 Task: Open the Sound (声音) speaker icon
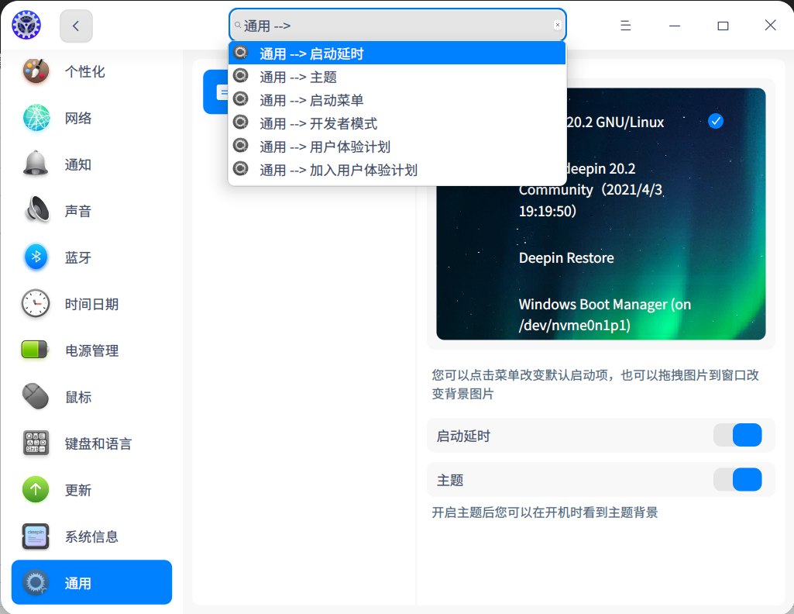(37, 210)
